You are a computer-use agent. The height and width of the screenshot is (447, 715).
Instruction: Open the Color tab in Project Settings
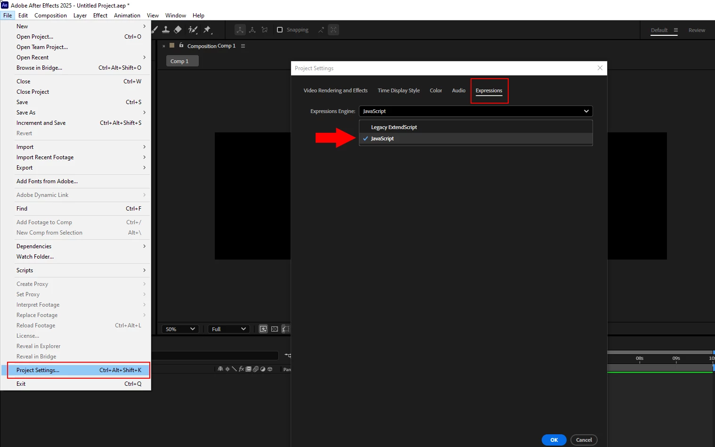click(x=436, y=90)
